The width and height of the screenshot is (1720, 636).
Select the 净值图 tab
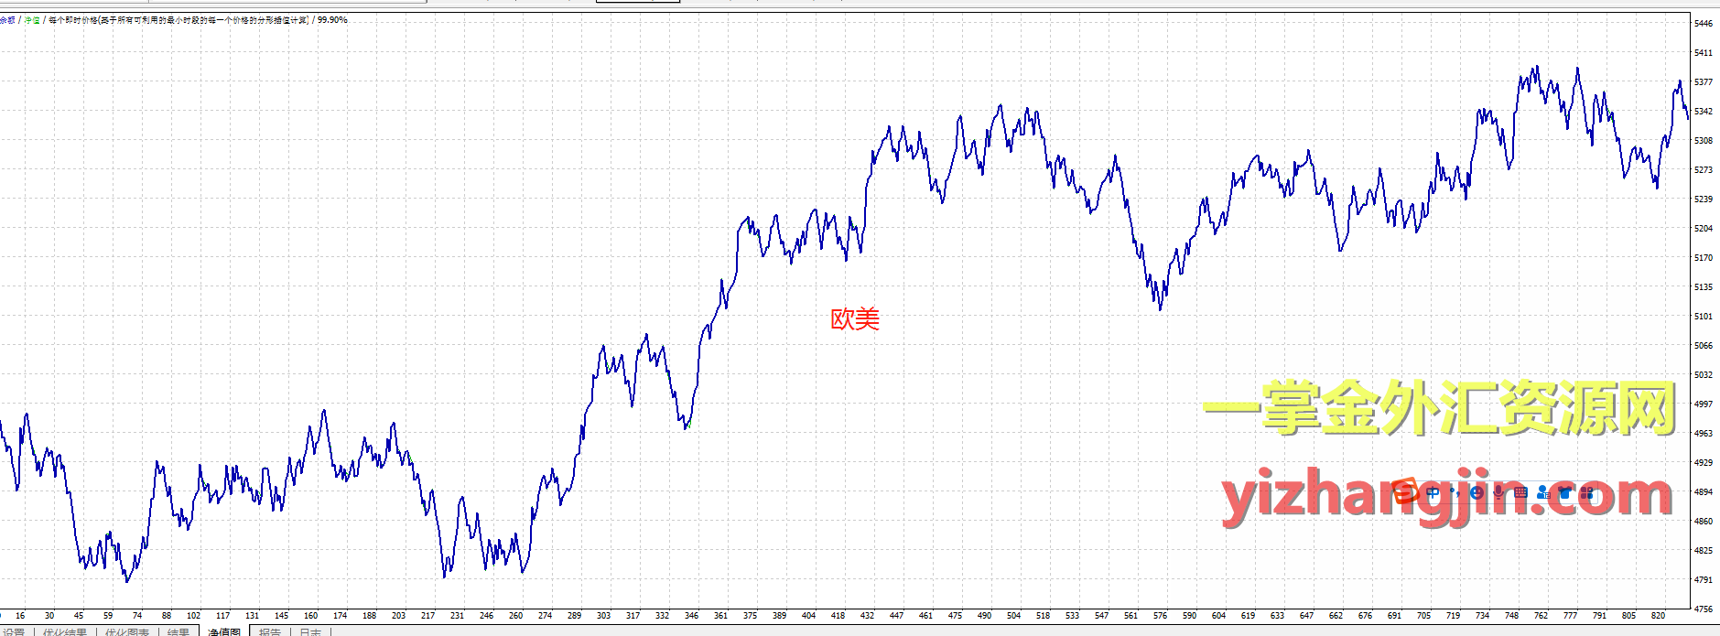click(x=224, y=631)
